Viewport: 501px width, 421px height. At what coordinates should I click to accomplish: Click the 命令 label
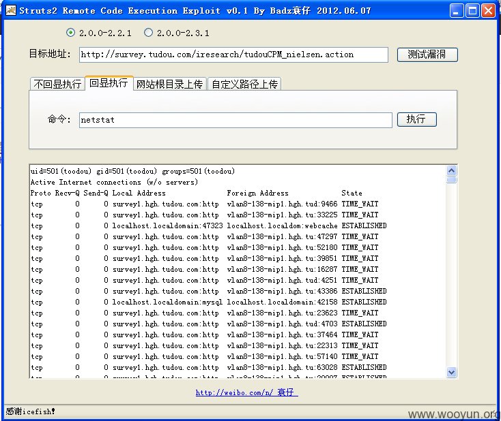pyautogui.click(x=59, y=119)
